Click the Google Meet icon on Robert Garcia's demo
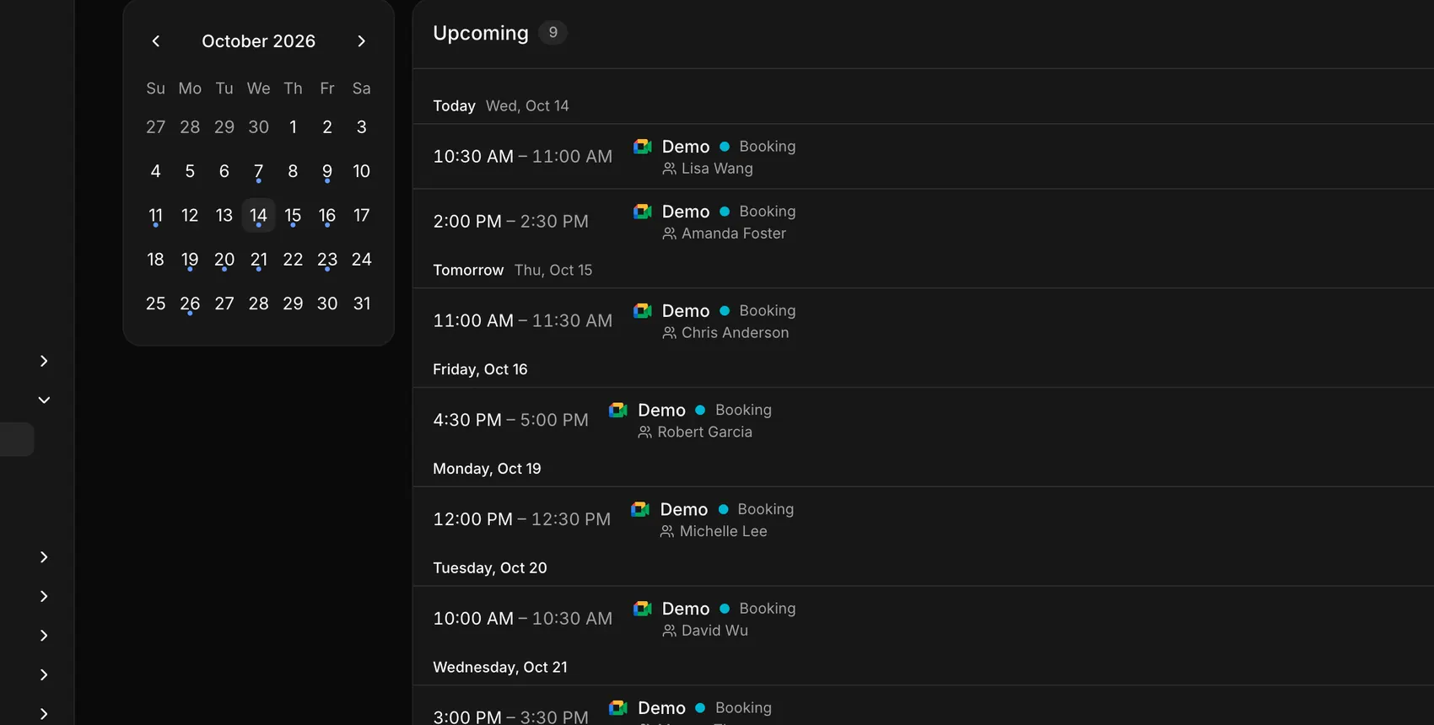 618,410
